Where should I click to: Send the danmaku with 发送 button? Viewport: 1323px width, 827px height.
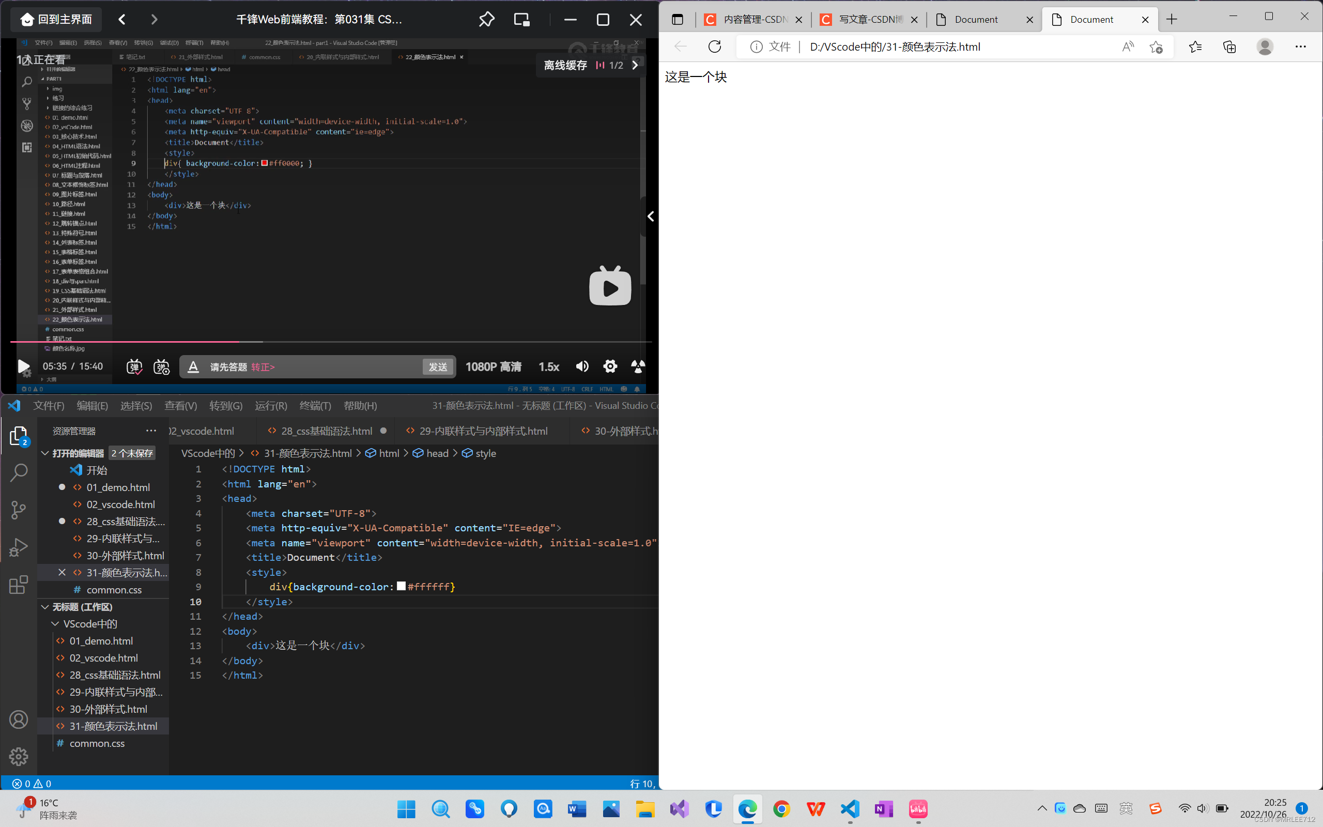[x=437, y=366]
